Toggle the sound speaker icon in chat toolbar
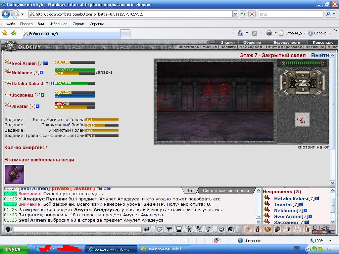The width and height of the screenshot is (339, 254). [x=209, y=229]
